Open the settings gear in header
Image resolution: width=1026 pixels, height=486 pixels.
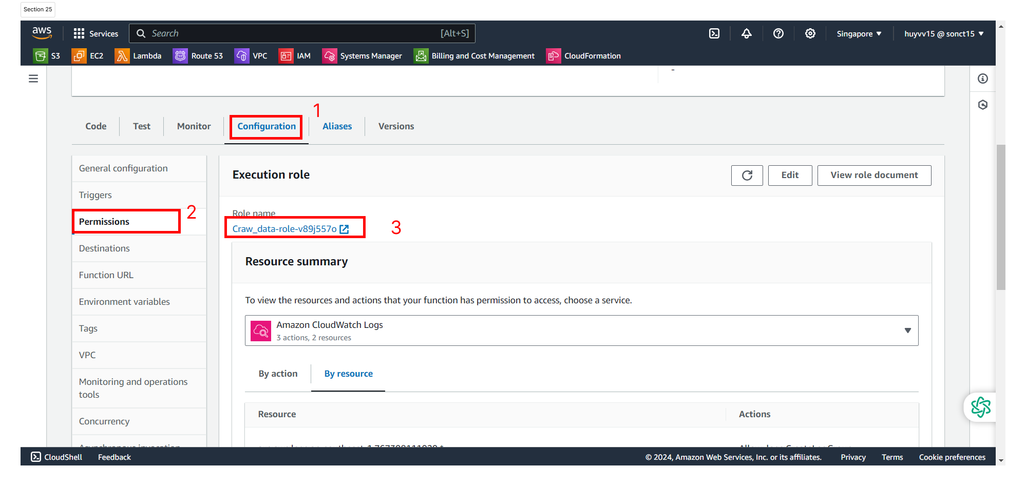[810, 33]
